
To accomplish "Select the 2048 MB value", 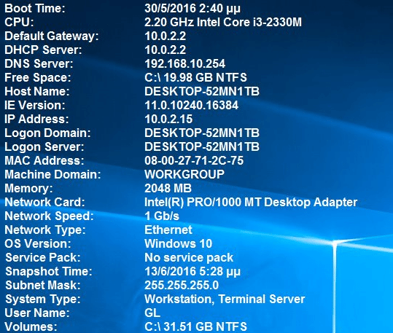I will (x=168, y=188).
